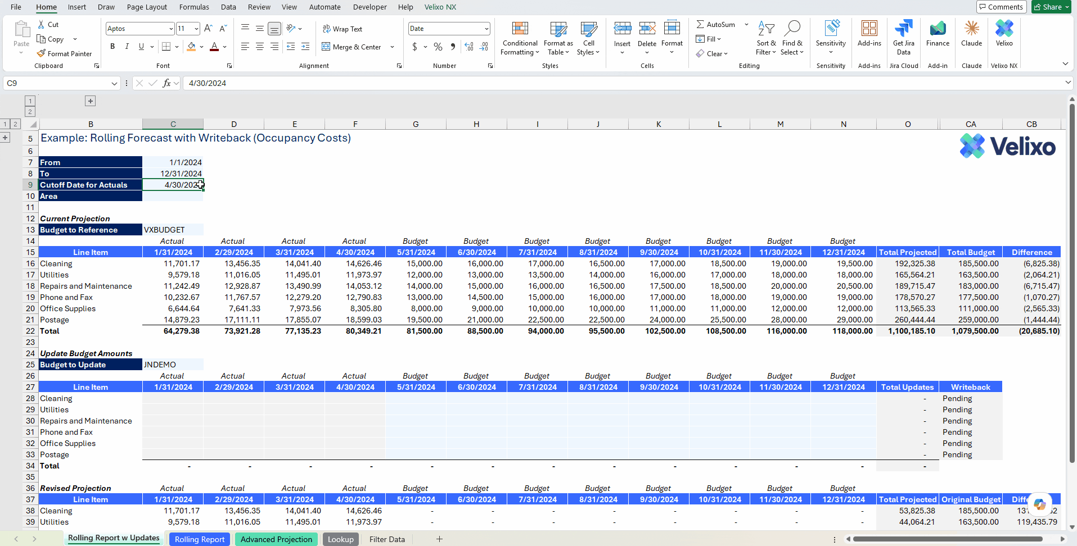Click the Fill button
1077x546 pixels.
[x=709, y=39]
